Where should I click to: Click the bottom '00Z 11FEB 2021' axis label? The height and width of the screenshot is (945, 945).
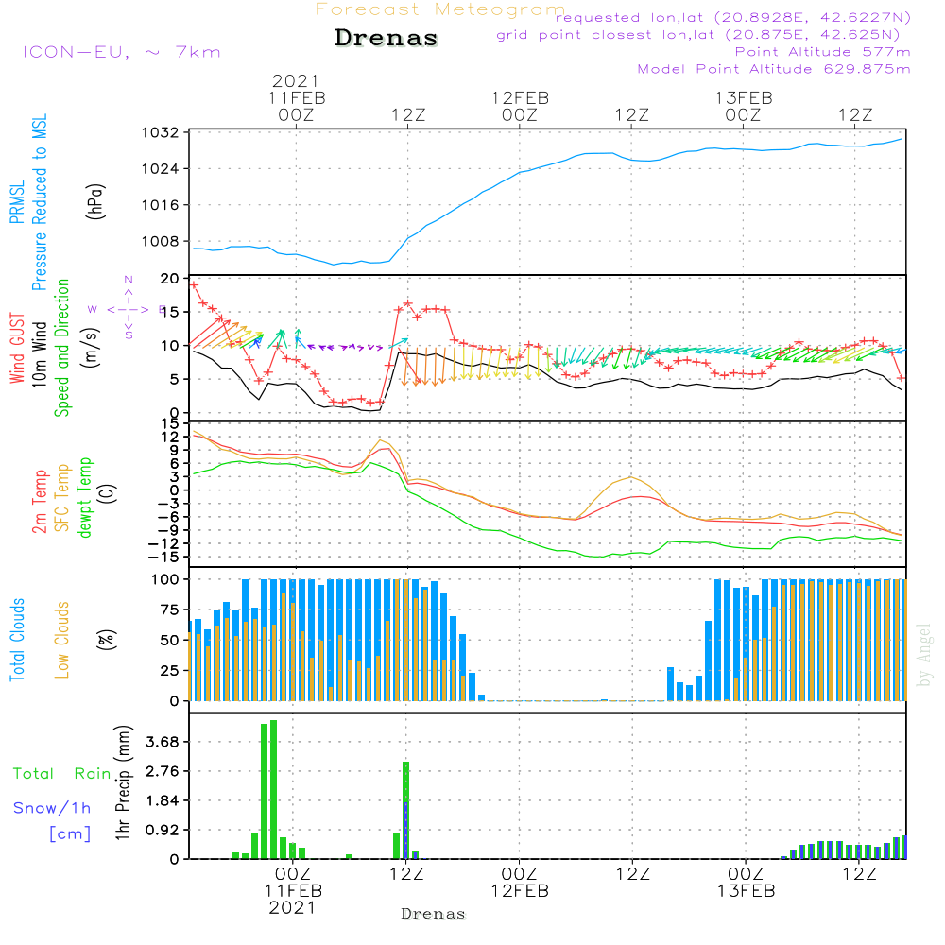294,890
